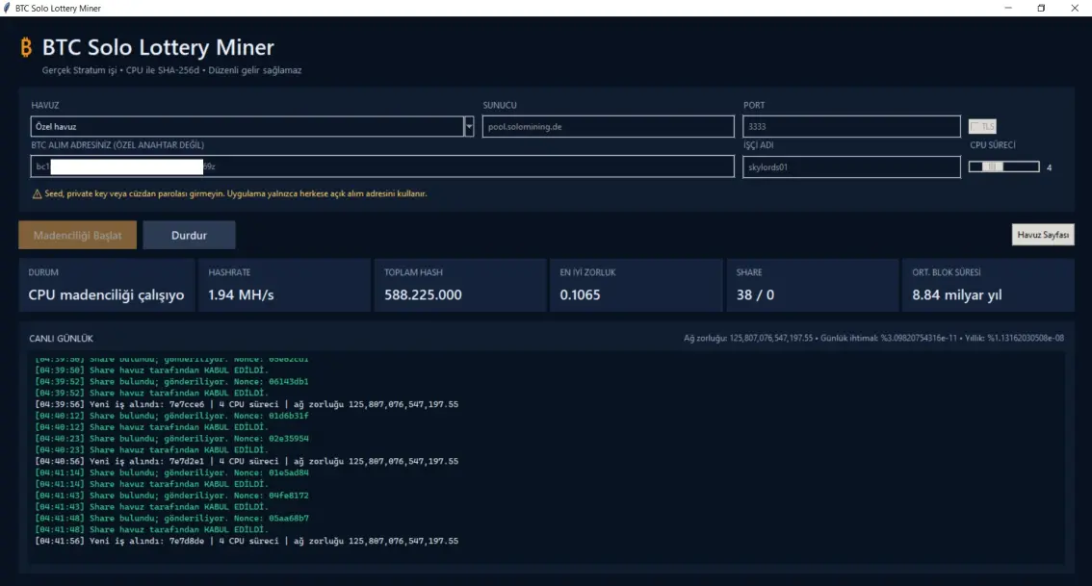Open the Havuz Sayfası button

coord(1043,235)
